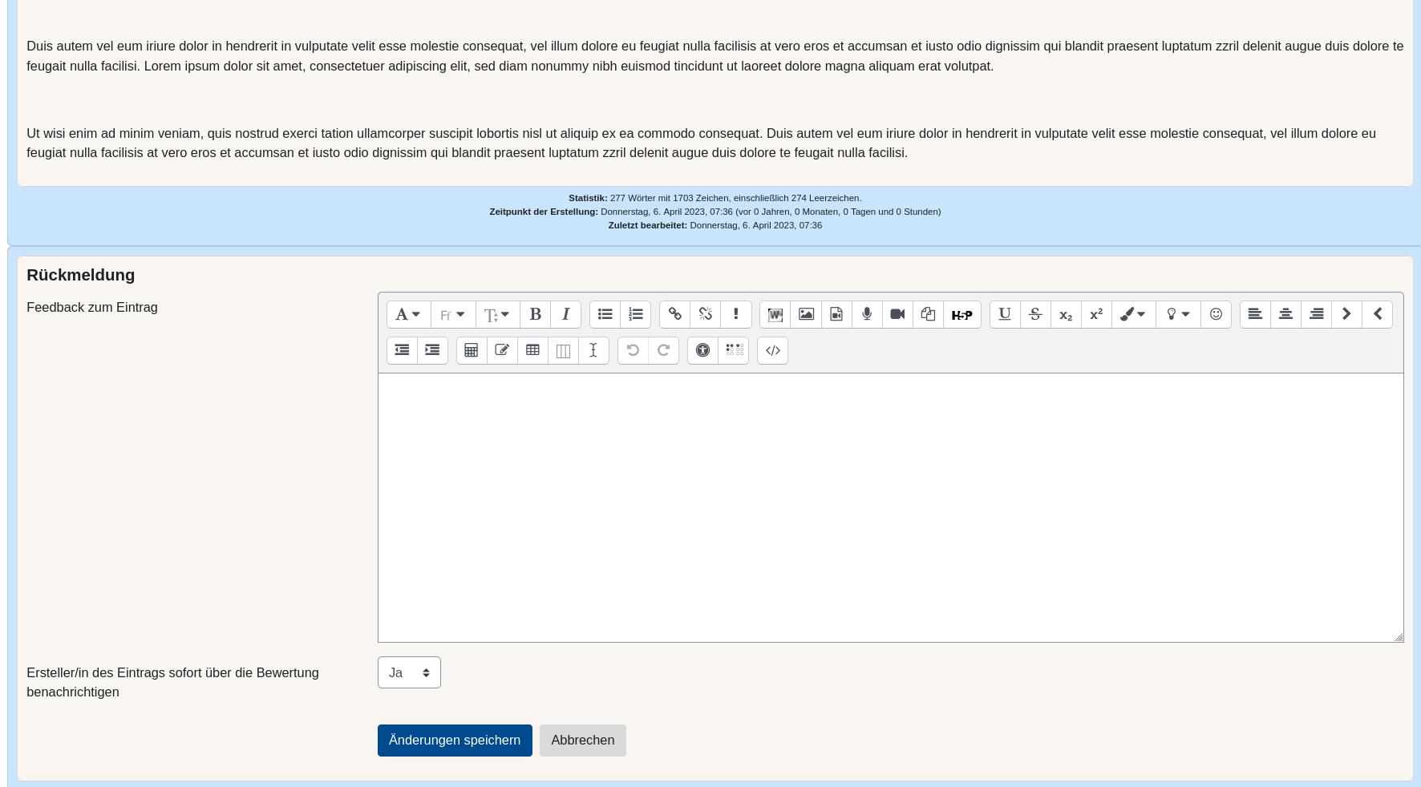Switch to HTML source code view

click(772, 350)
